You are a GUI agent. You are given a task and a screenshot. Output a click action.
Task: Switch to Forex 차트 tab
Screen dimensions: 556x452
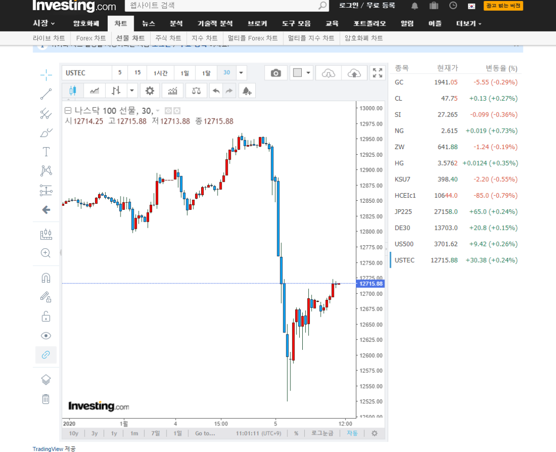[91, 38]
